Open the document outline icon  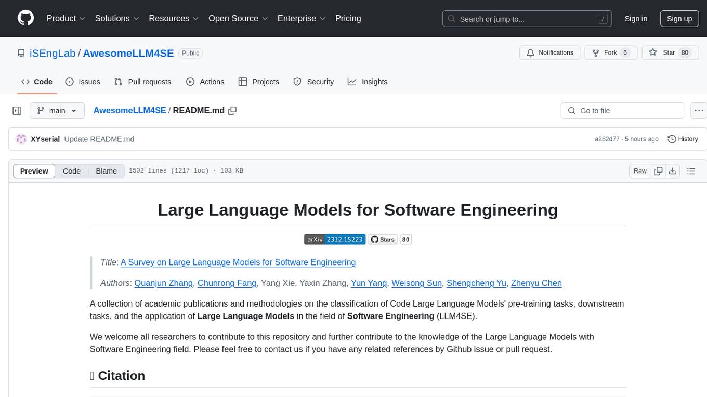coord(691,171)
